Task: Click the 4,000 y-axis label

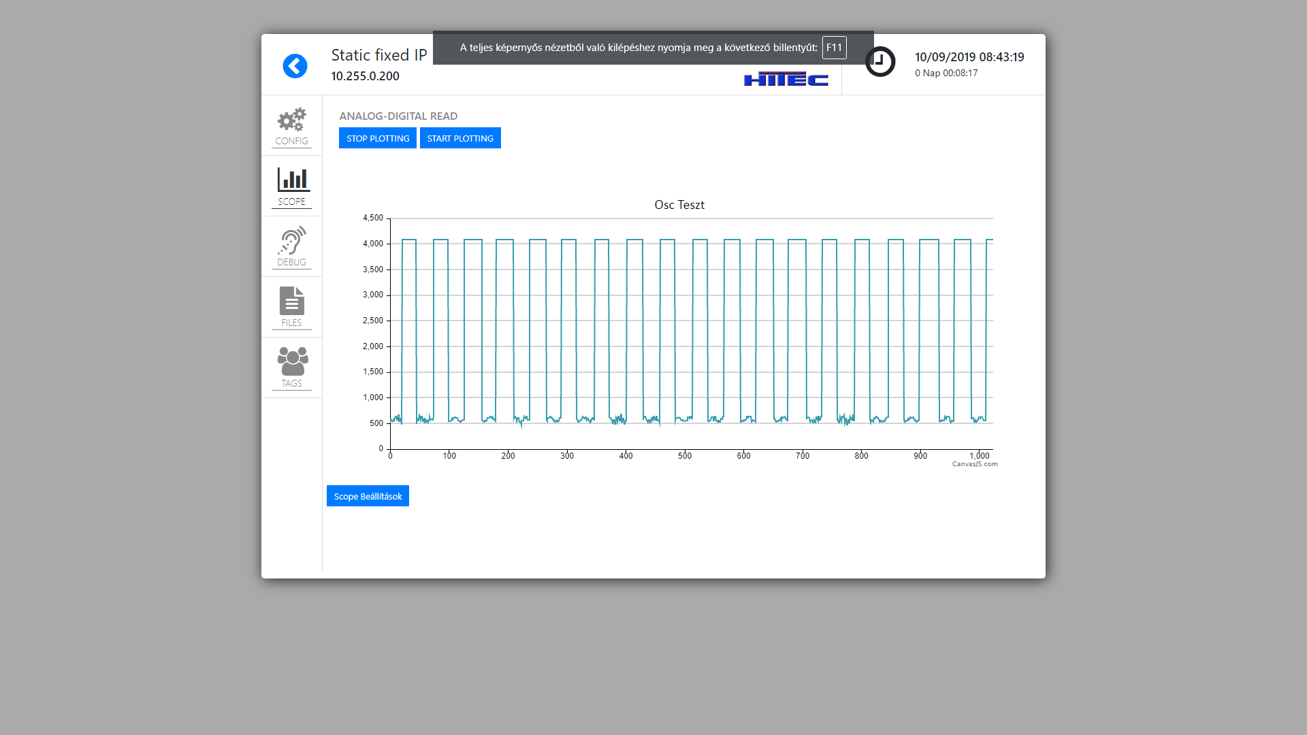Action: click(x=373, y=244)
